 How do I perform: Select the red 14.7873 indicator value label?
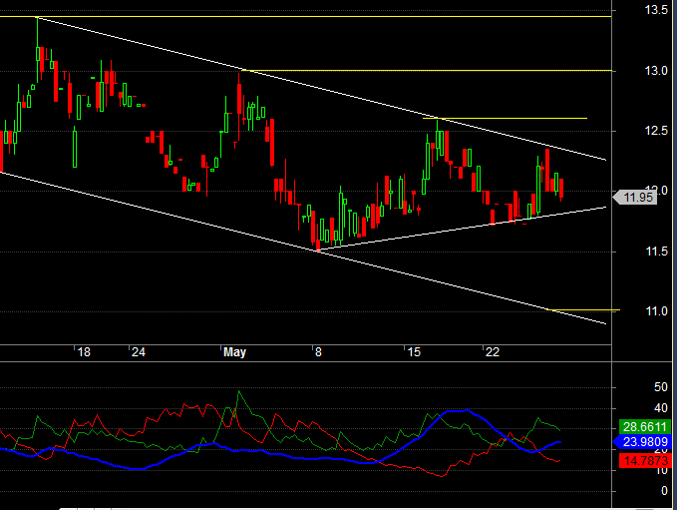click(x=645, y=461)
